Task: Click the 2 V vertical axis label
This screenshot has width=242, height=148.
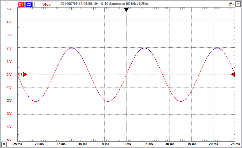Action: pyautogui.click(x=9, y=48)
